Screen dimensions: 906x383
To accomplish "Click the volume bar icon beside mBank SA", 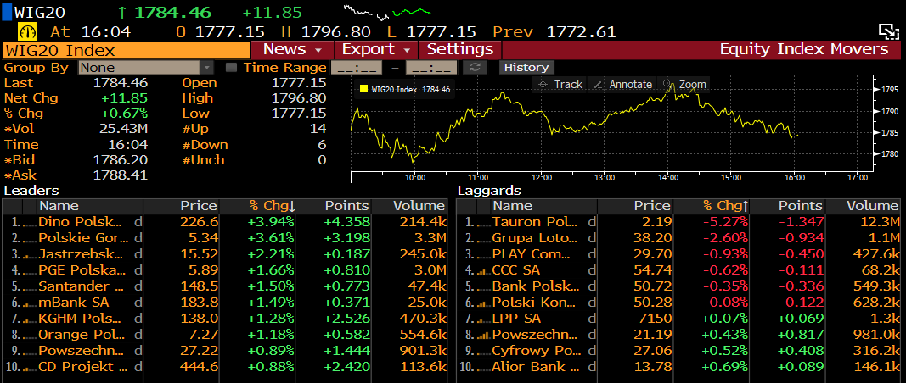I will 31,303.
